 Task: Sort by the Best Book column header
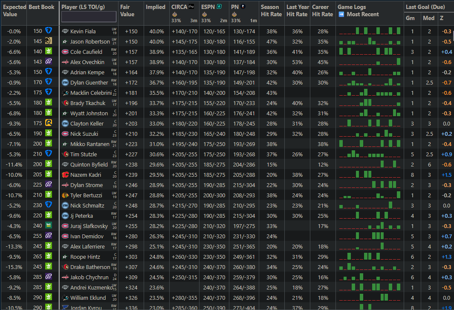[x=41, y=7]
